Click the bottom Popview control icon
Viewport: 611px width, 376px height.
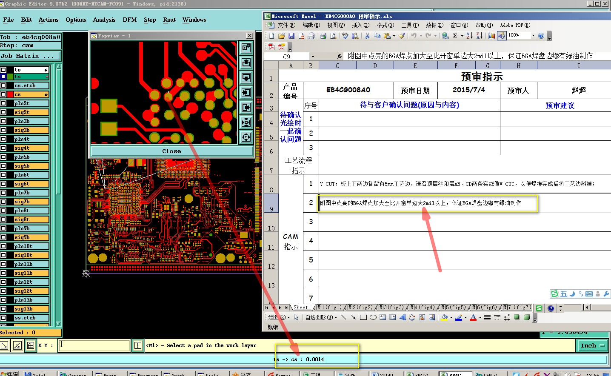[246, 137]
